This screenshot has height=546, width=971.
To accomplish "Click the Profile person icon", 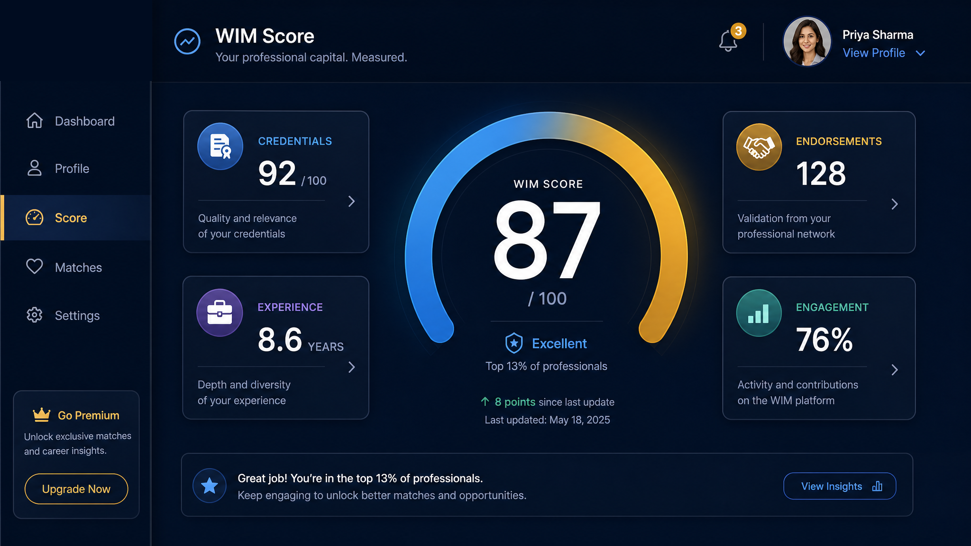I will pos(34,168).
